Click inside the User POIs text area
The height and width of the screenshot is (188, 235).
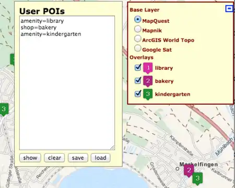click(67, 83)
